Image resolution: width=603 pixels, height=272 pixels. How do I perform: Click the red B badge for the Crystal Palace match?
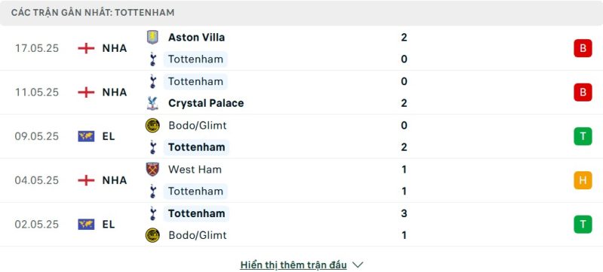pyautogui.click(x=583, y=92)
